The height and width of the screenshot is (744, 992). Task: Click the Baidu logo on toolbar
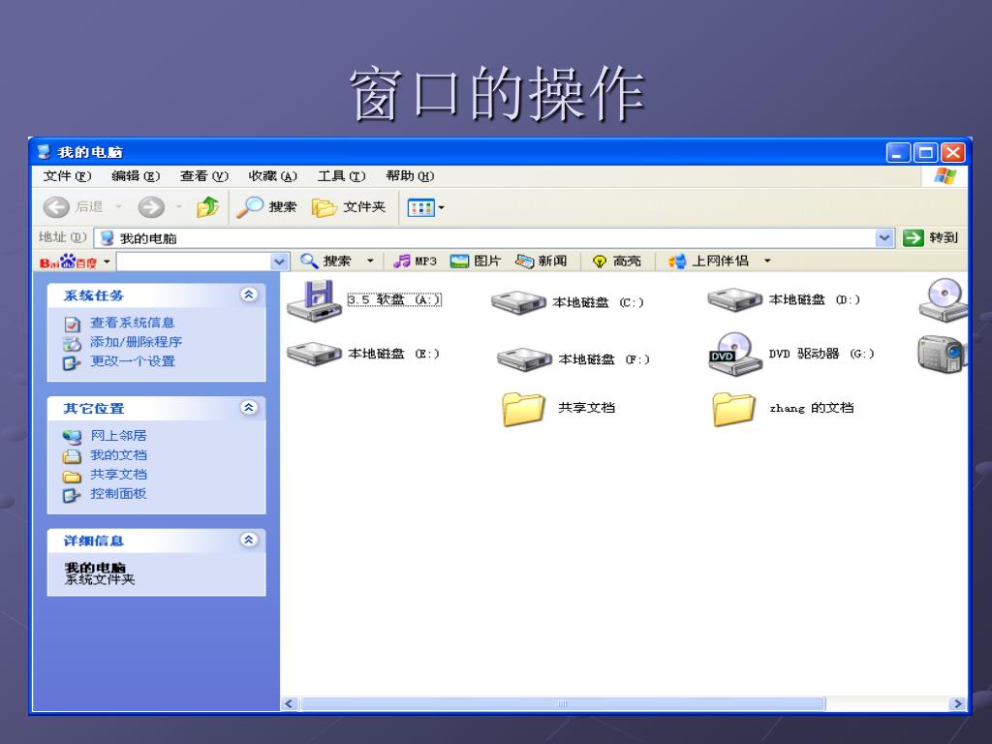[x=69, y=262]
